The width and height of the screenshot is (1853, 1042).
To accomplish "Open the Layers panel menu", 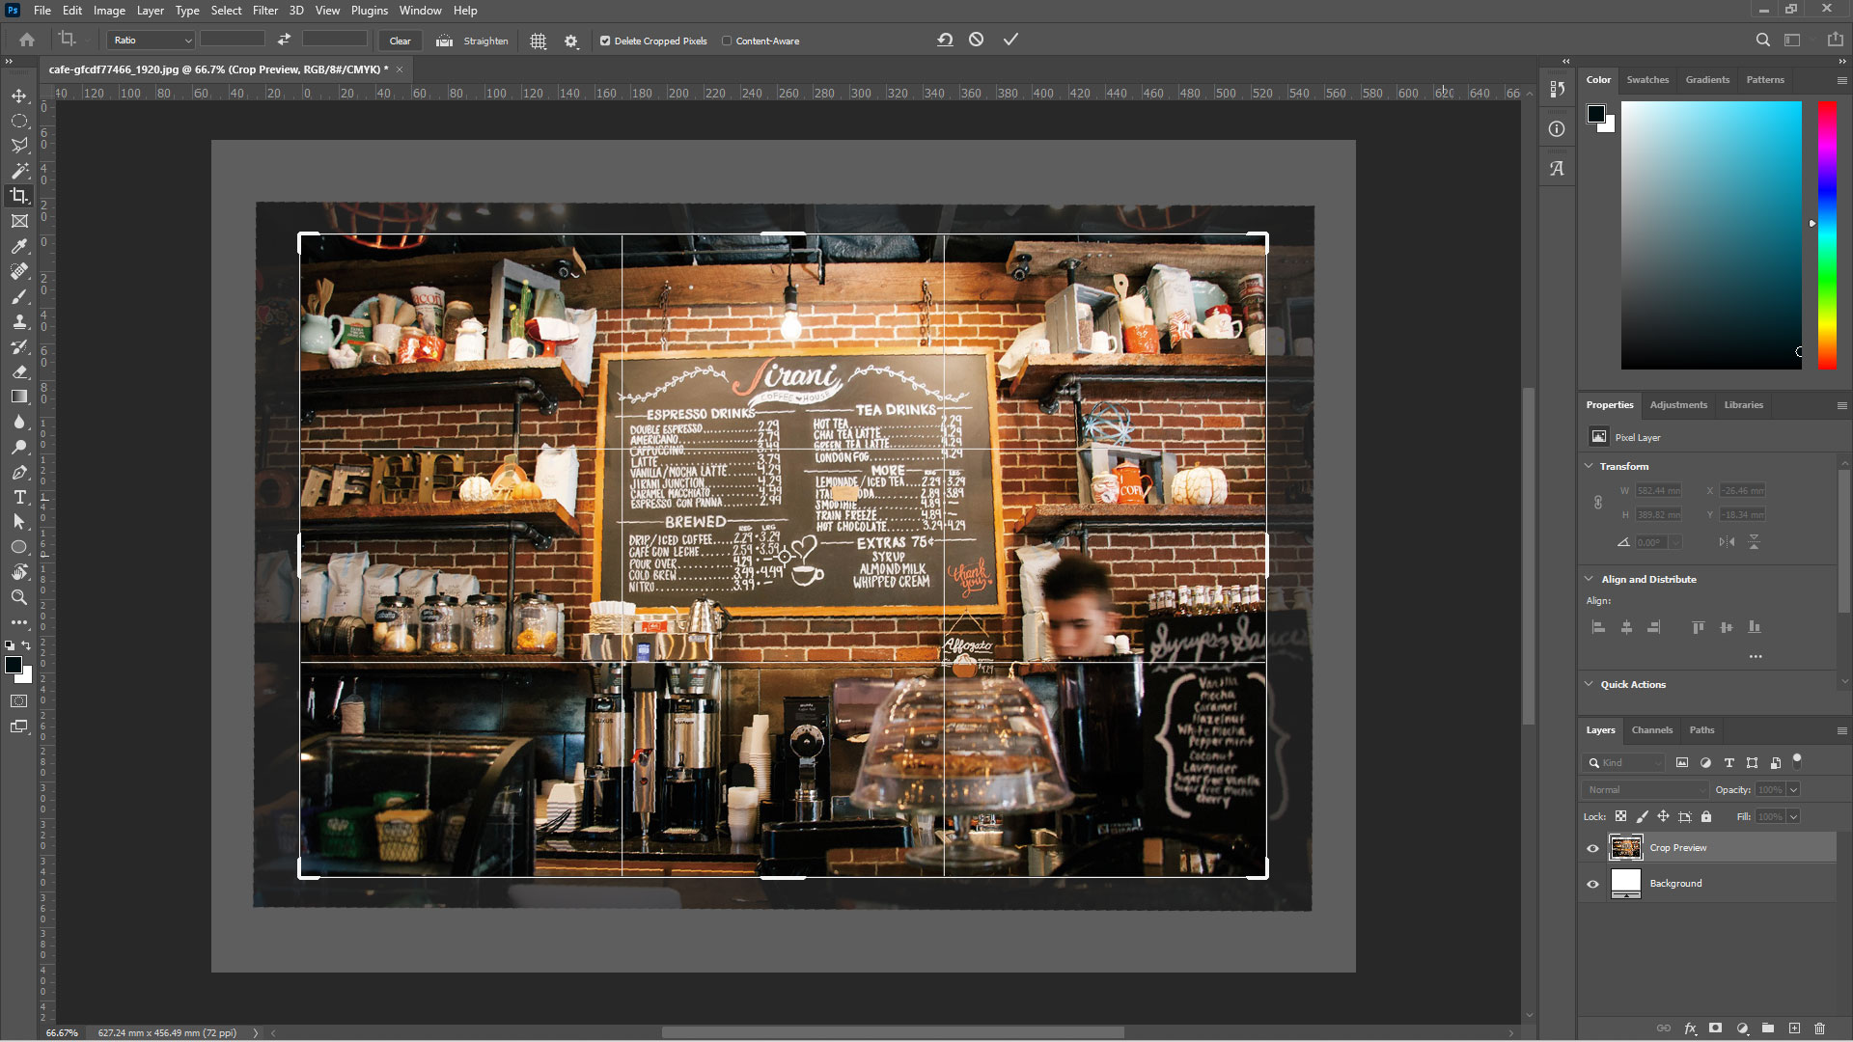I will tap(1841, 730).
